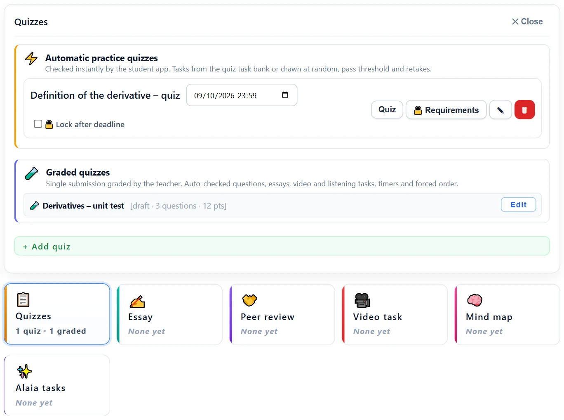Open the Mind map card
Viewport: 564px width, 420px height.
coord(507,314)
